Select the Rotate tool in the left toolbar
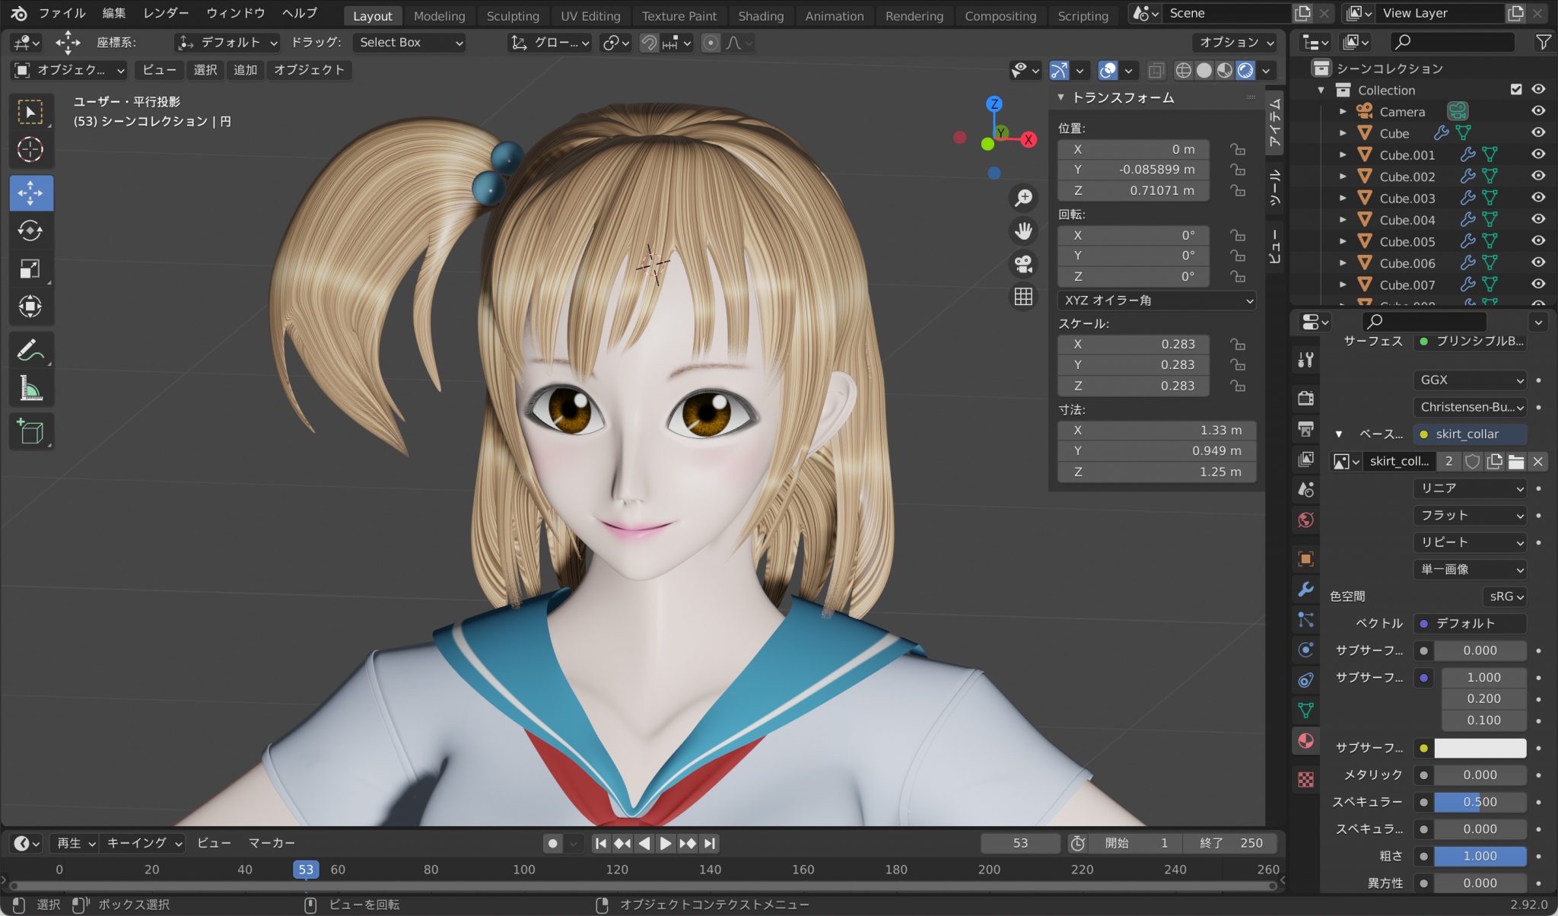 30,231
